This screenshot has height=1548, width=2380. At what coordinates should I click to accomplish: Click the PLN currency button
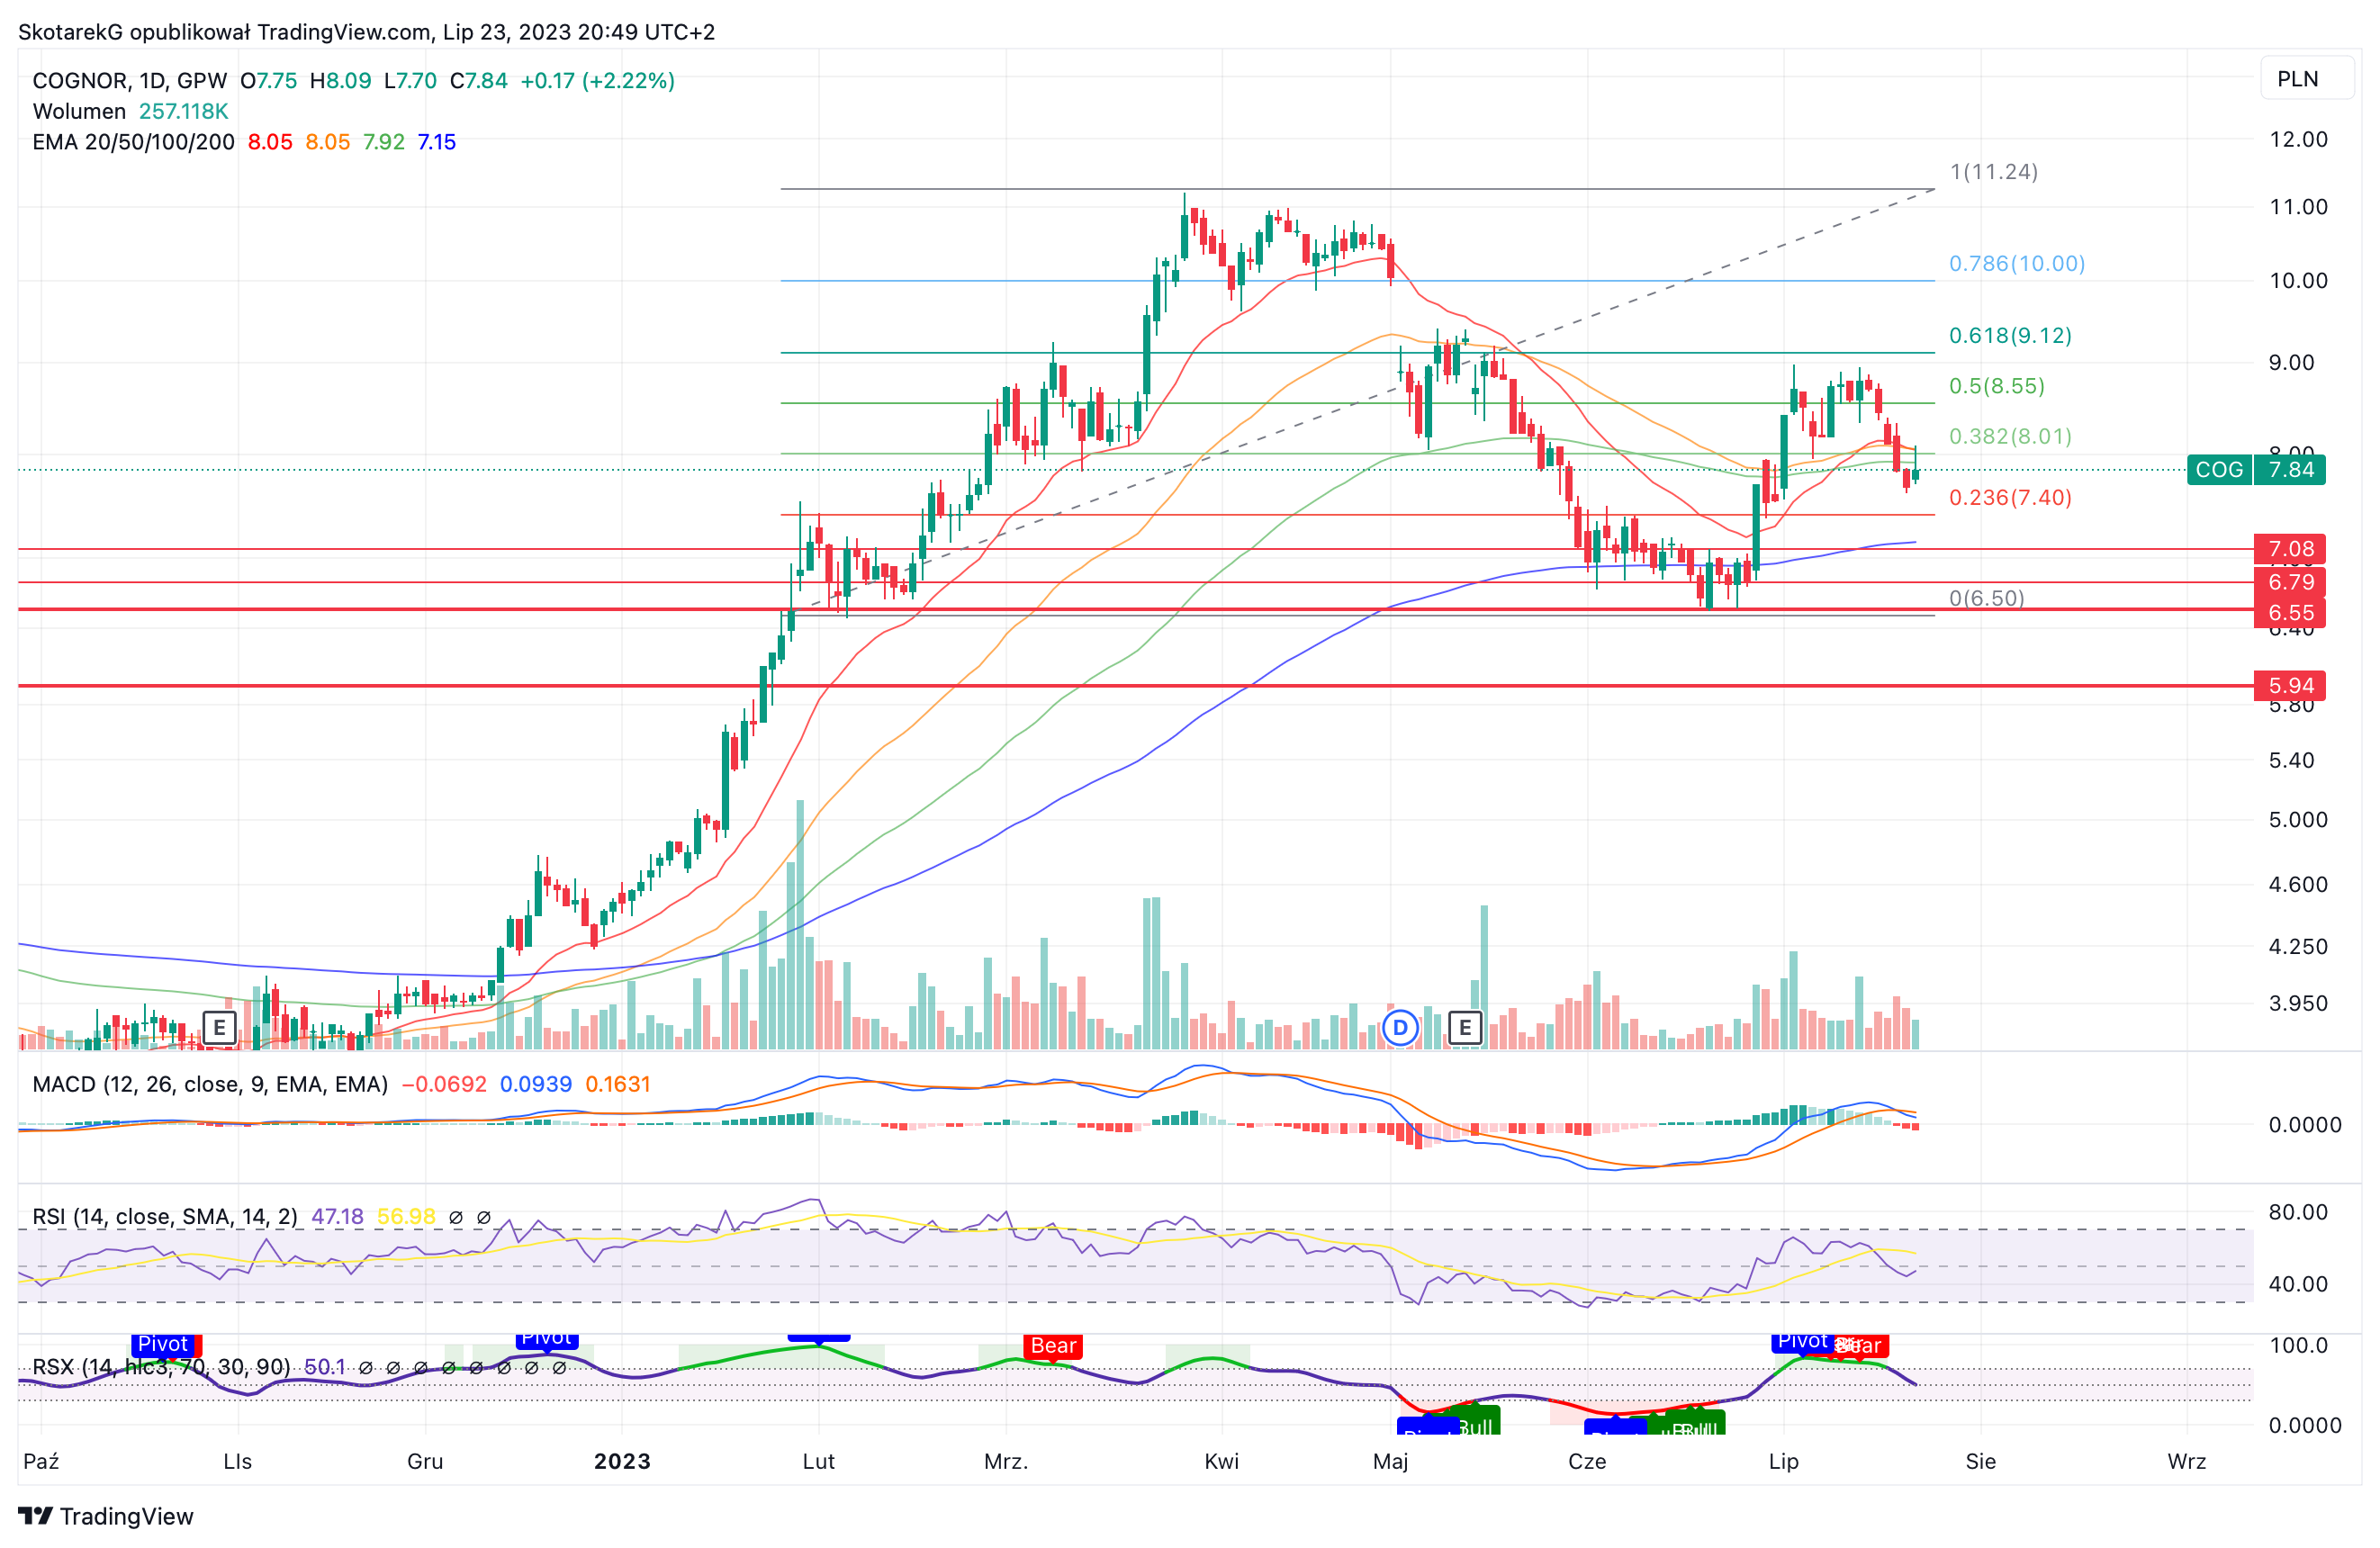click(x=2305, y=79)
